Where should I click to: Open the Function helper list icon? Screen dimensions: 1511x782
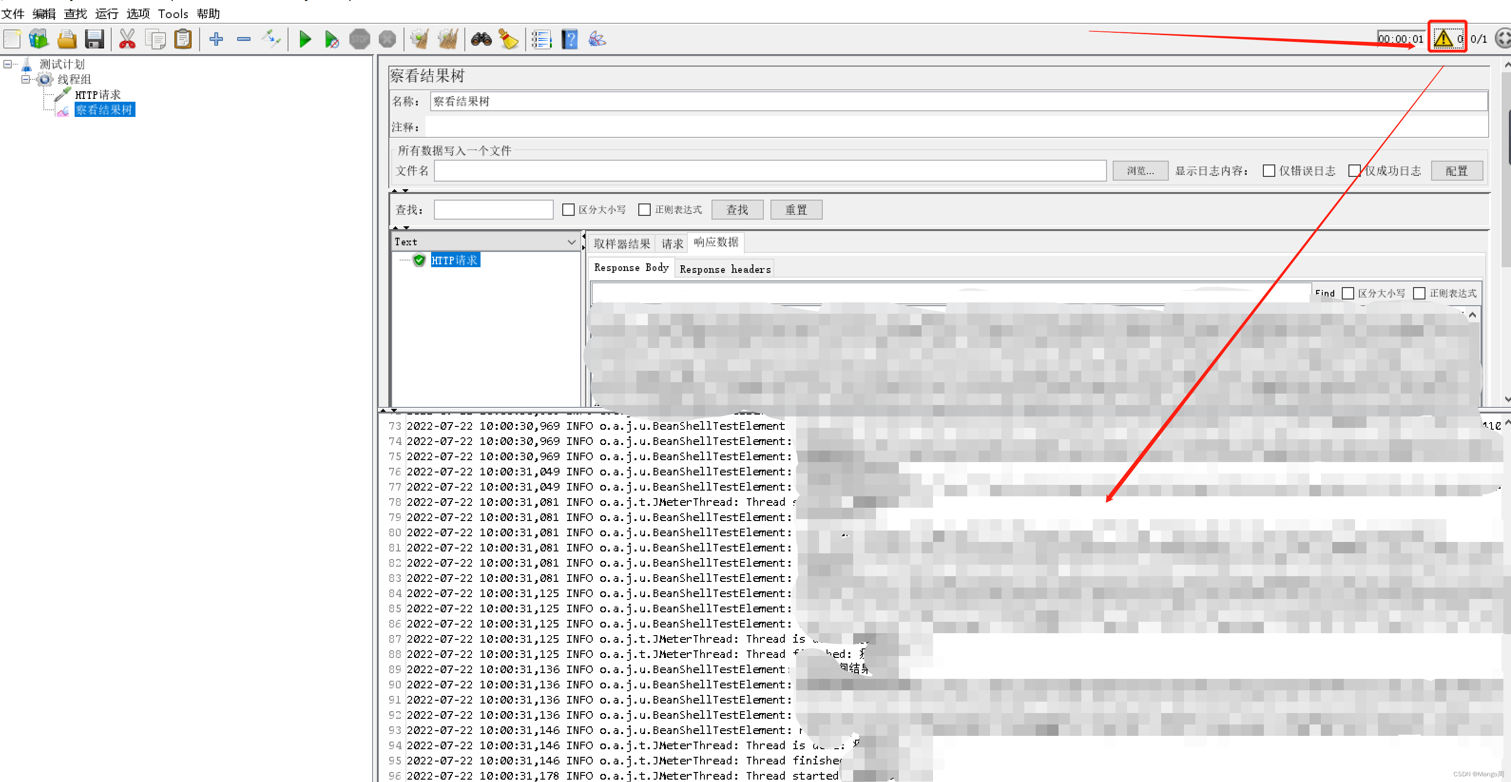(541, 39)
